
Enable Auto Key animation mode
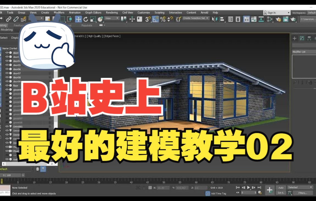click(x=281, y=187)
